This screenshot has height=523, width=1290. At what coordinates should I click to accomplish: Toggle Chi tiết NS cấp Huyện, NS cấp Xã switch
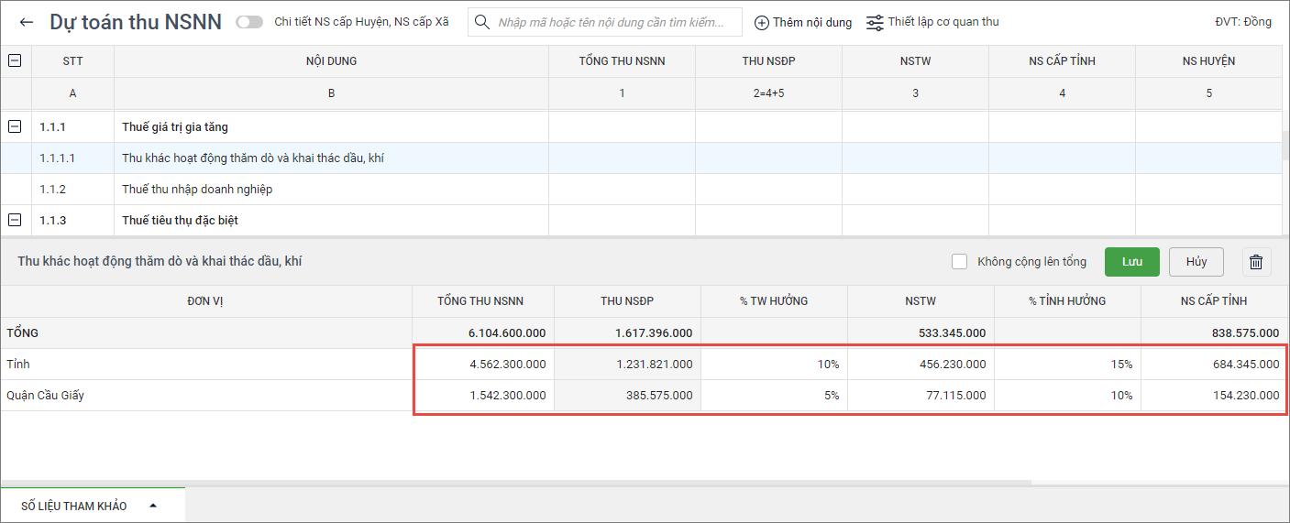tap(249, 22)
